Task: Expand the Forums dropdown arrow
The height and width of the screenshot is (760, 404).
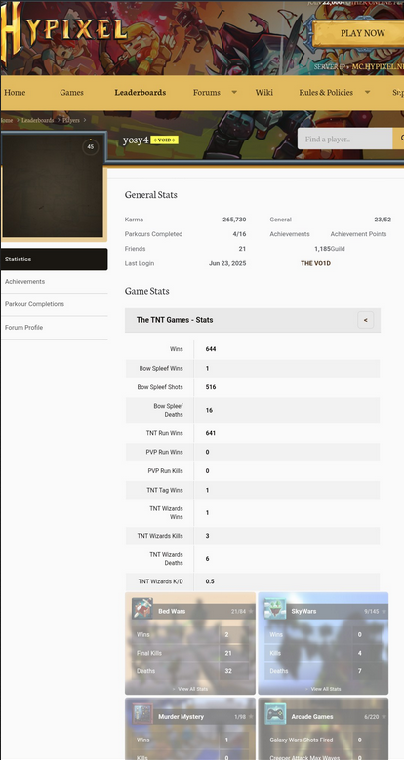Action: click(x=234, y=92)
